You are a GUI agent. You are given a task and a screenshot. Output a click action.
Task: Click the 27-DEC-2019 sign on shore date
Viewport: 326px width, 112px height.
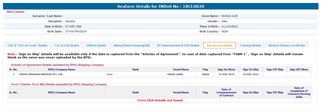(226, 74)
